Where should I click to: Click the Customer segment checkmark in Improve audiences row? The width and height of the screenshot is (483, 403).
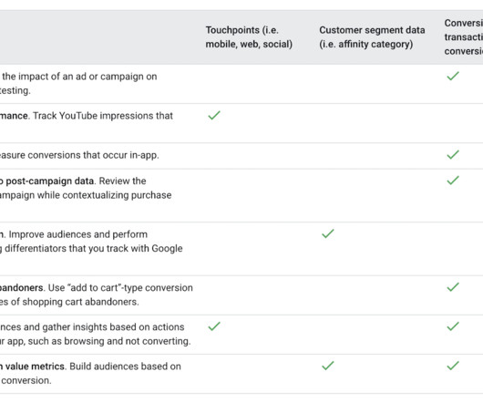point(328,233)
